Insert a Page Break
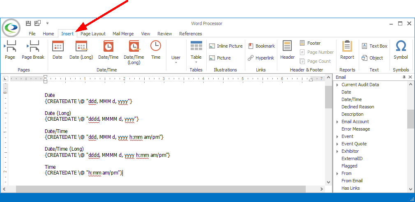Screen dimensions: 415x202 point(33,50)
